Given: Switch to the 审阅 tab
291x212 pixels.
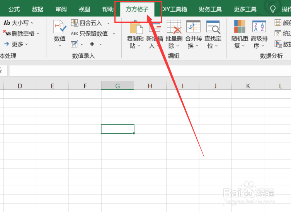Looking at the screenshot, I should (x=61, y=9).
